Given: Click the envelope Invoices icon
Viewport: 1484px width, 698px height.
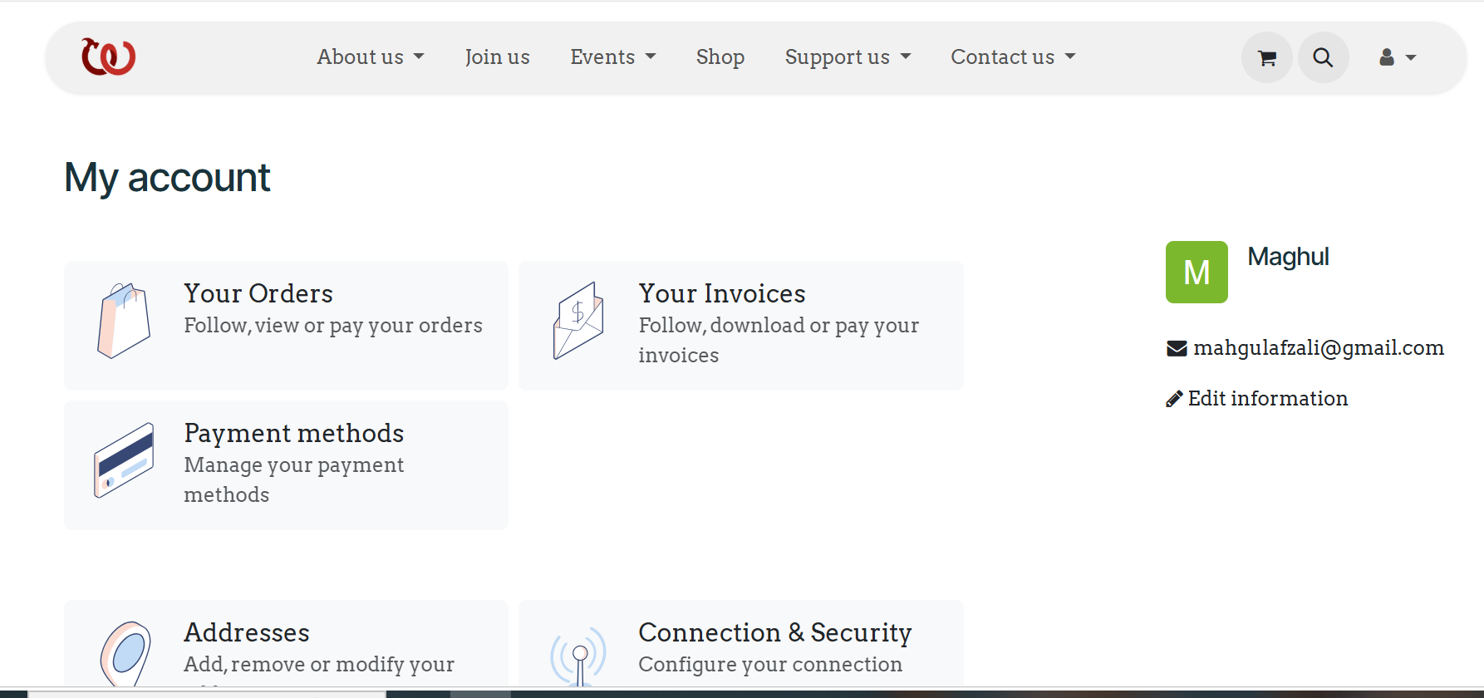Looking at the screenshot, I should coord(578,321).
